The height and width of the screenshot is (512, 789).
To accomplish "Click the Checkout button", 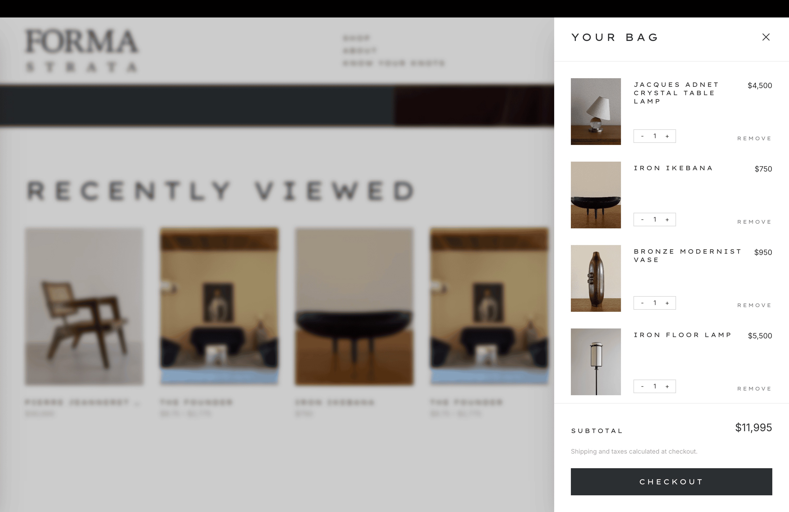I will pos(671,481).
